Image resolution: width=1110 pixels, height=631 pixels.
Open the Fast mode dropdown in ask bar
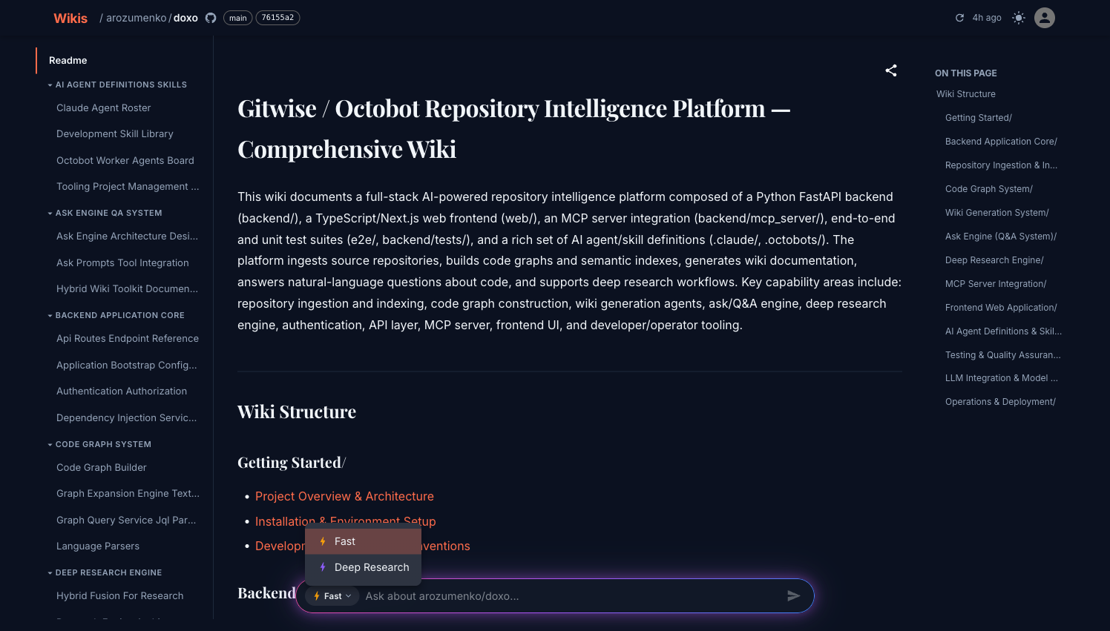332,596
